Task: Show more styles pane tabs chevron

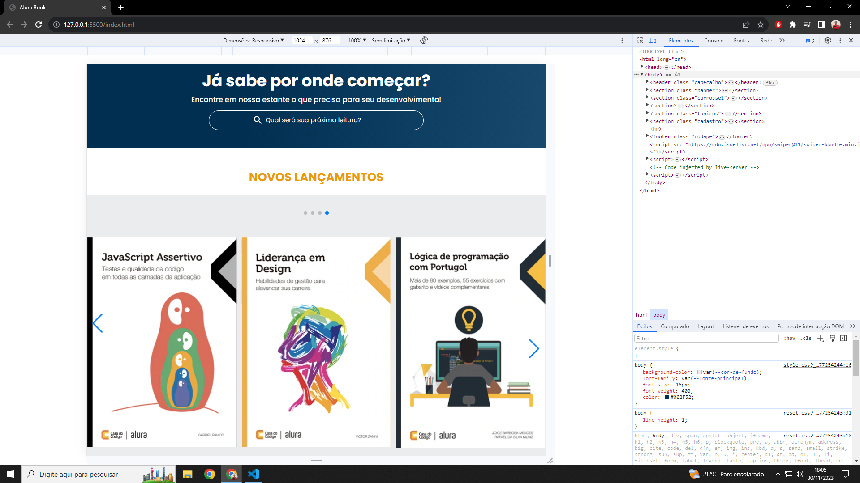Action: click(x=852, y=326)
